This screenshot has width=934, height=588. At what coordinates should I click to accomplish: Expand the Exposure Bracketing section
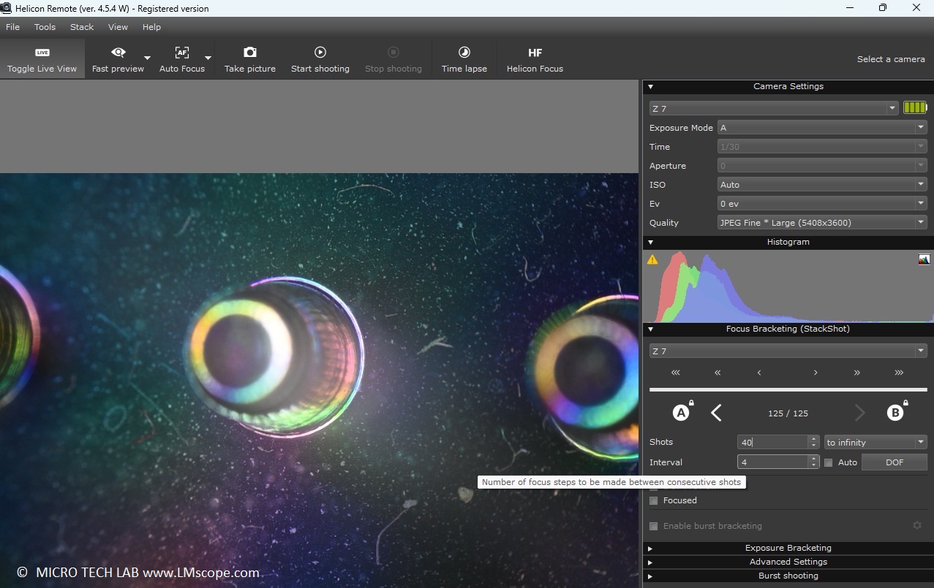click(x=788, y=548)
